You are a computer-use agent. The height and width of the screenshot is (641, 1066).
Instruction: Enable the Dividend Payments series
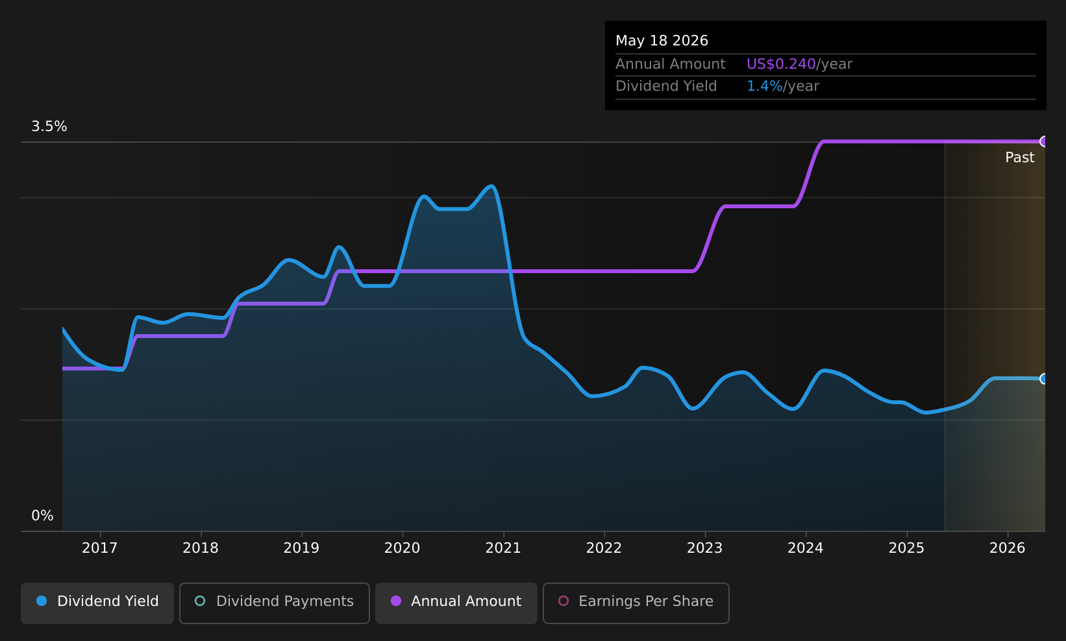click(x=275, y=603)
